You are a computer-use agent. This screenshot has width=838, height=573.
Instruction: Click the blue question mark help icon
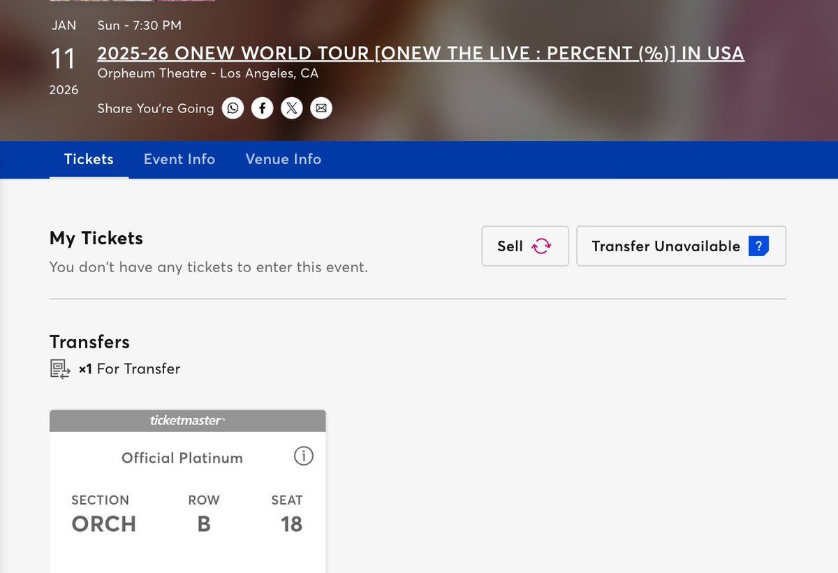click(758, 246)
